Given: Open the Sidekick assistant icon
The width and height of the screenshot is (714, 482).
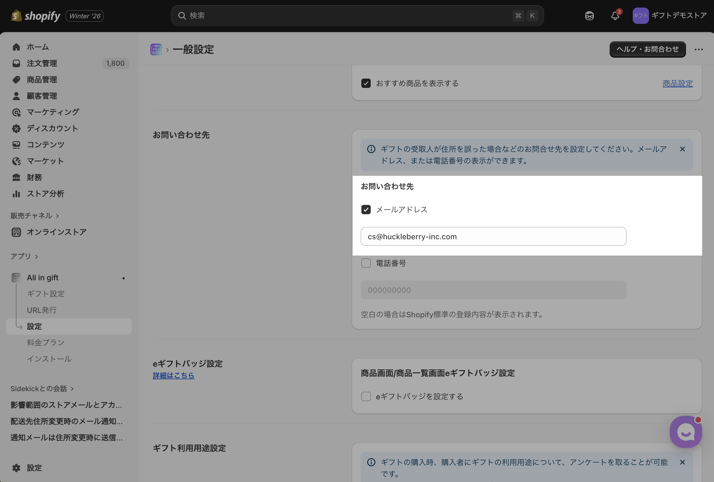Looking at the screenshot, I should tap(589, 16).
